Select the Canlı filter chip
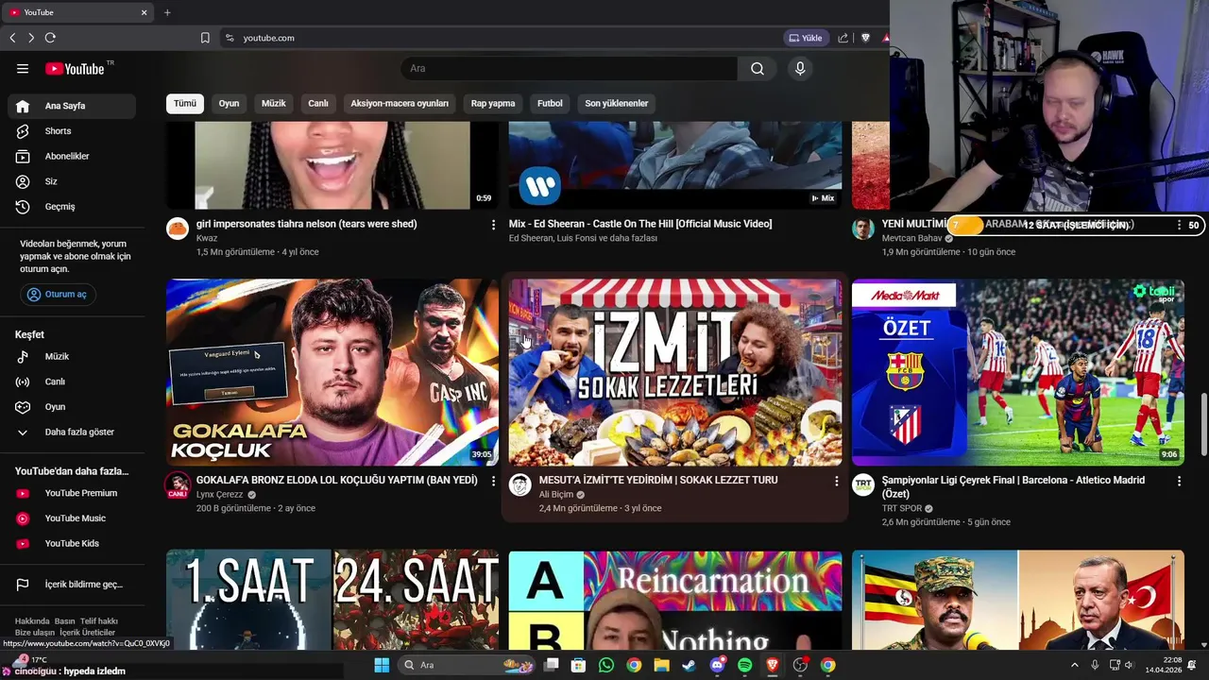Viewport: 1209px width, 680px height. 318,104
